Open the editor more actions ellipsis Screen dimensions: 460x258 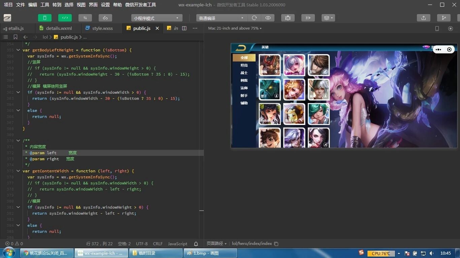(x=195, y=28)
